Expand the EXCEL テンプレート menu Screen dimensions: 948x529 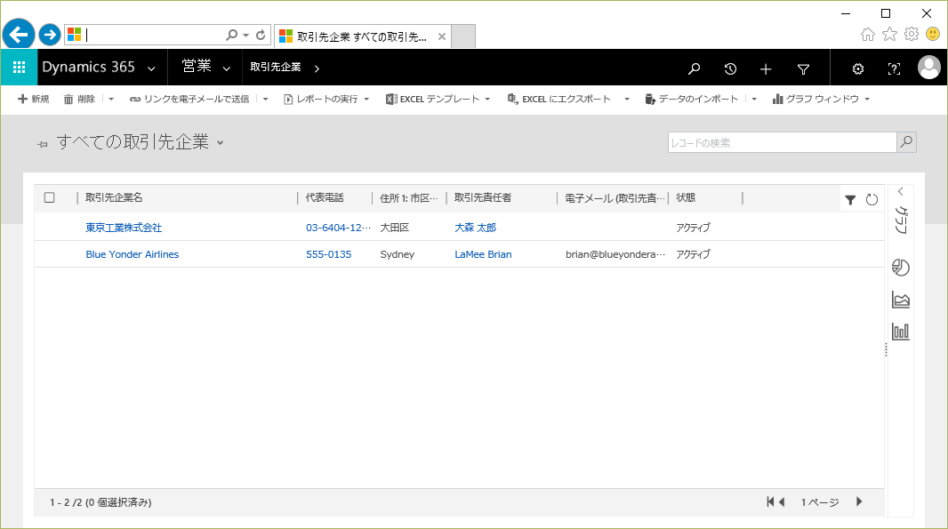[x=487, y=100]
